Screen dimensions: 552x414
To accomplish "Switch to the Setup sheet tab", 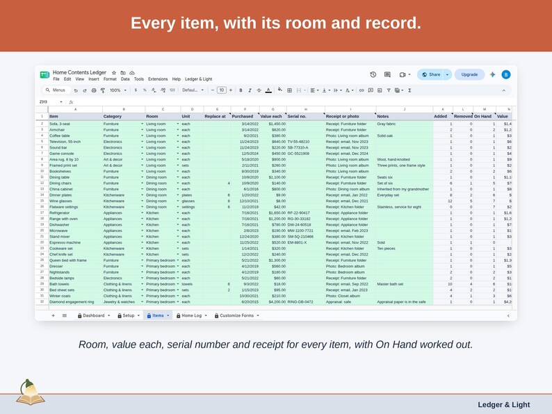I will point(129,315).
